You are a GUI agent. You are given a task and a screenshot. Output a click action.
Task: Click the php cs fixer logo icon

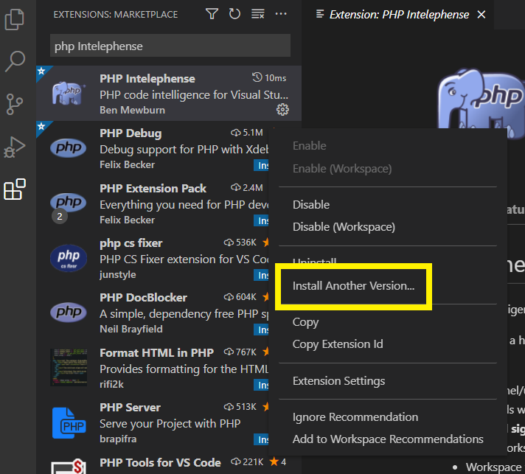pyautogui.click(x=69, y=258)
